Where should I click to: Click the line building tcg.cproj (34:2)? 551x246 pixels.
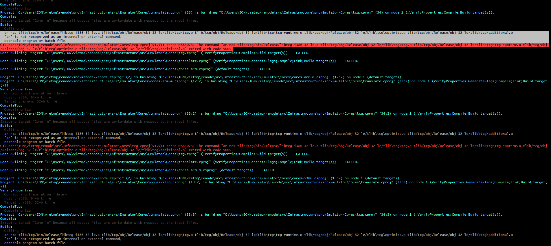click(251, 113)
